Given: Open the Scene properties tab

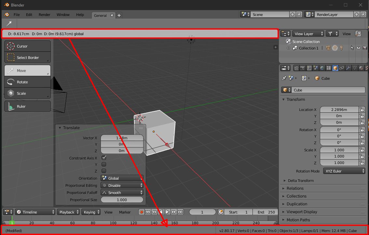Looking at the screenshot, I should [x=316, y=68].
